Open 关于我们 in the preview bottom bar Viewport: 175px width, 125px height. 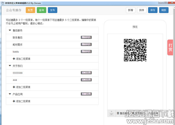pyautogui.click(x=138, y=113)
